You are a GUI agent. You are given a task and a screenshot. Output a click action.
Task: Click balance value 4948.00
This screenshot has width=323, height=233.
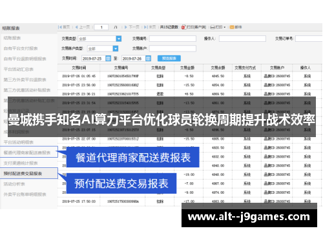218,174
